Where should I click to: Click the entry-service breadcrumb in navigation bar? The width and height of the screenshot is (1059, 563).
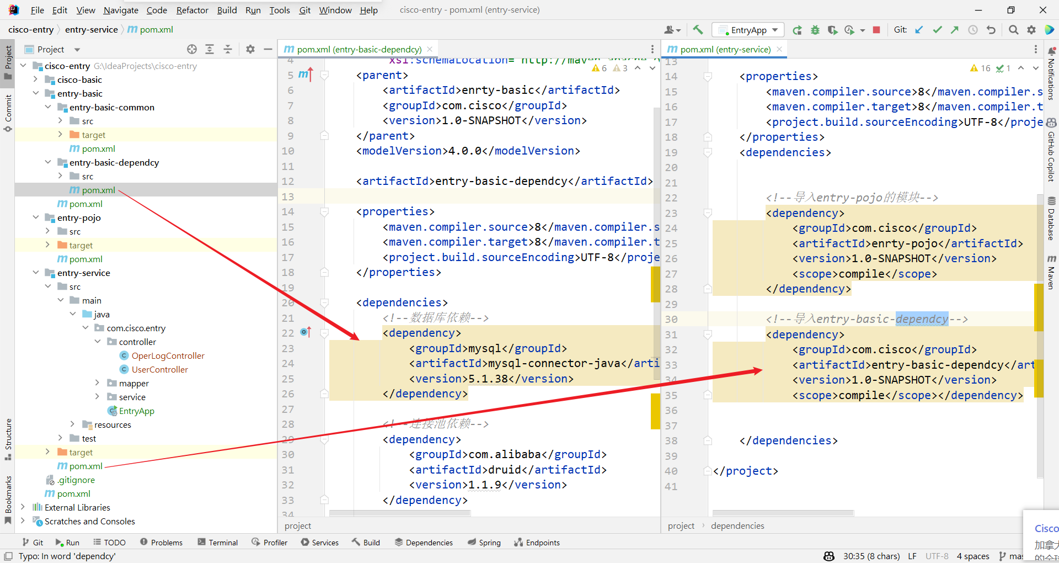pos(92,29)
